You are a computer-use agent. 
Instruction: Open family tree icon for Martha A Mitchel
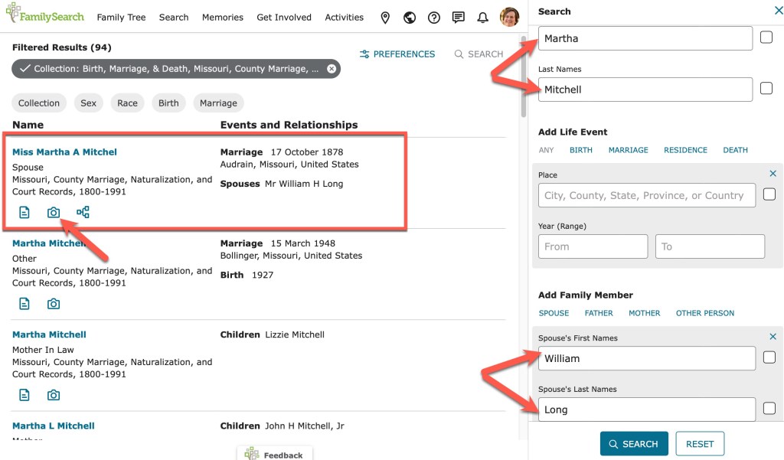83,212
